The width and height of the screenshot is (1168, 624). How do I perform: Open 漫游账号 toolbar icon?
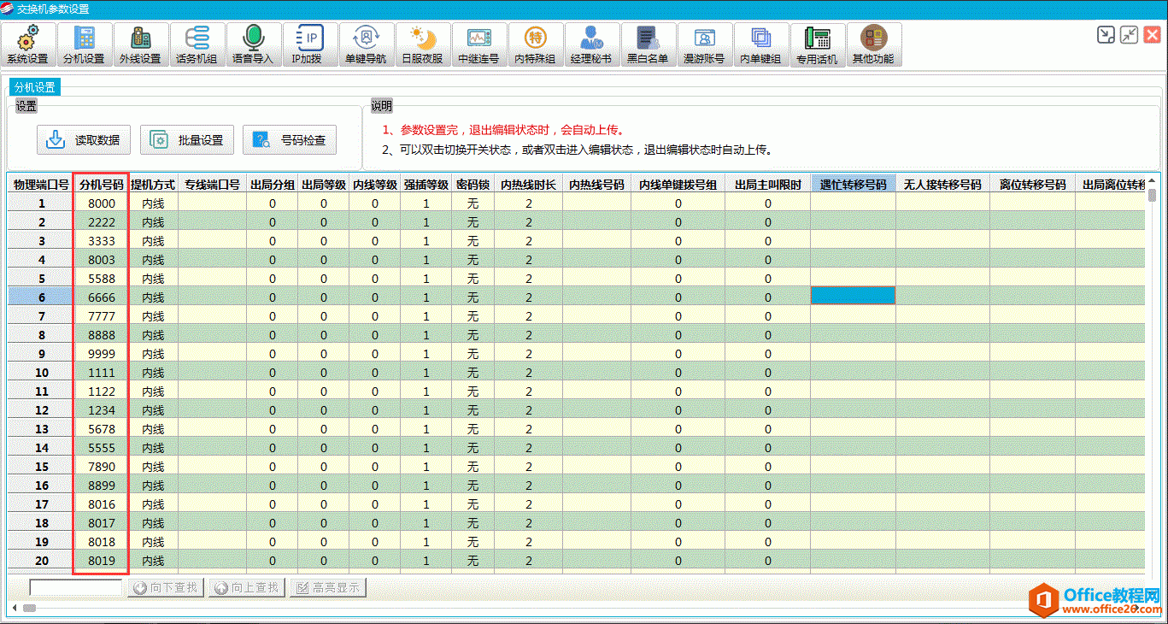click(x=705, y=44)
